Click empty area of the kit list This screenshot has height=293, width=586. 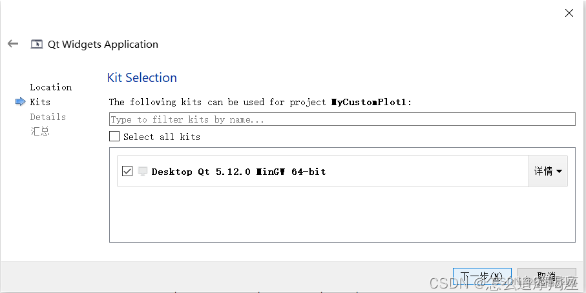click(x=342, y=216)
